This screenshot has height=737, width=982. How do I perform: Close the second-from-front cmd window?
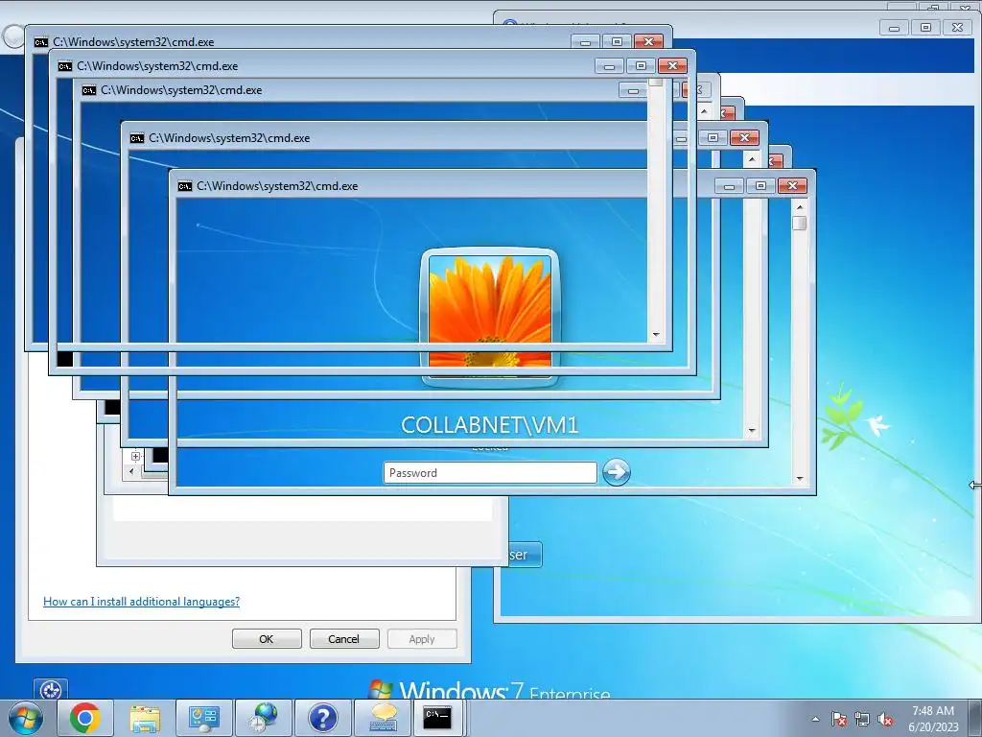744,138
